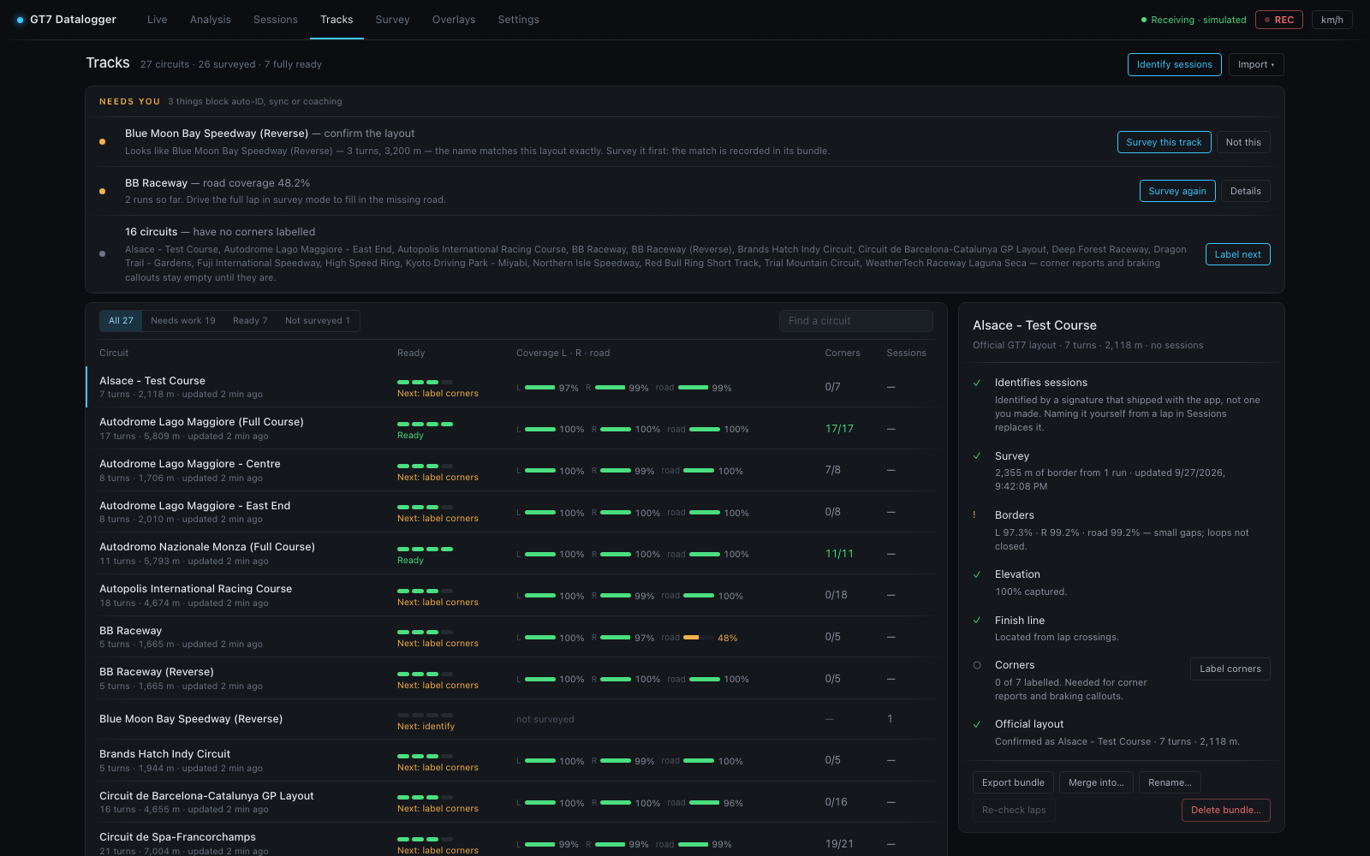Image resolution: width=1370 pixels, height=856 pixels.
Task: Click the Corners empty circle status icon
Action: tap(977, 665)
